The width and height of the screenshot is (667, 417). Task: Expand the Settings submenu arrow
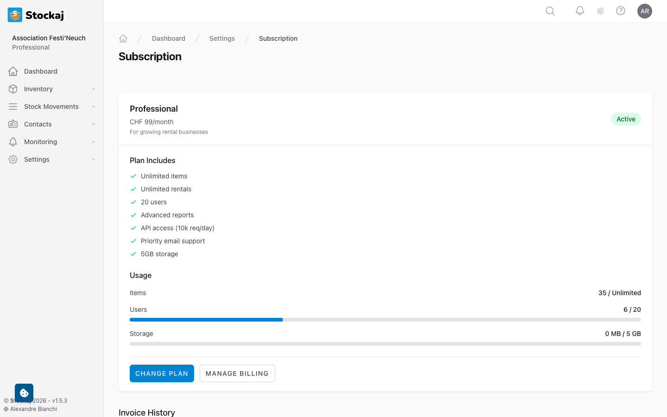pos(94,159)
